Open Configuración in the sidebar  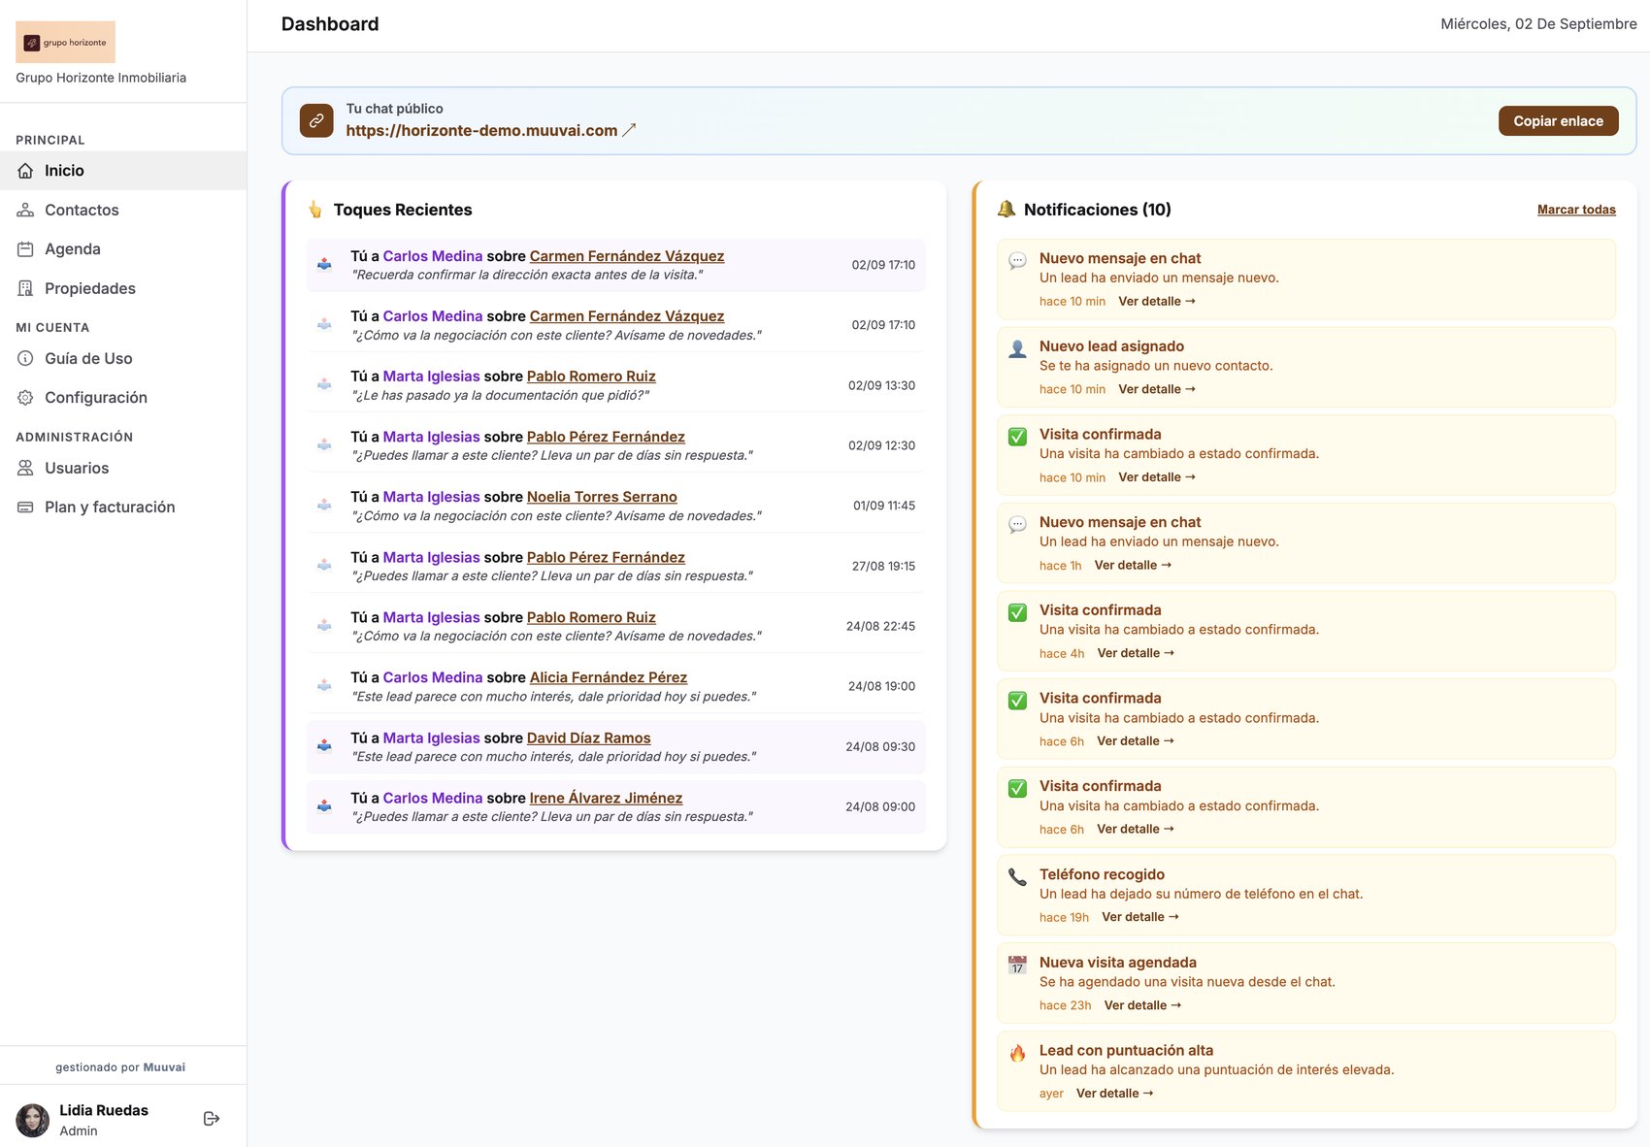tap(123, 398)
